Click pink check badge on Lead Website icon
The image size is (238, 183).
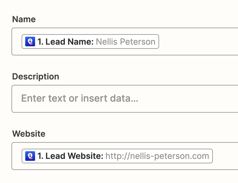(32, 158)
